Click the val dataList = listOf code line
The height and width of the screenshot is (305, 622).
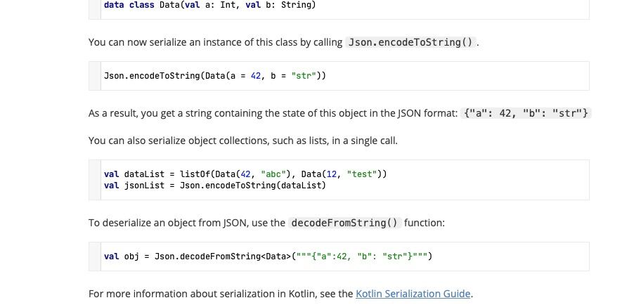coord(245,174)
